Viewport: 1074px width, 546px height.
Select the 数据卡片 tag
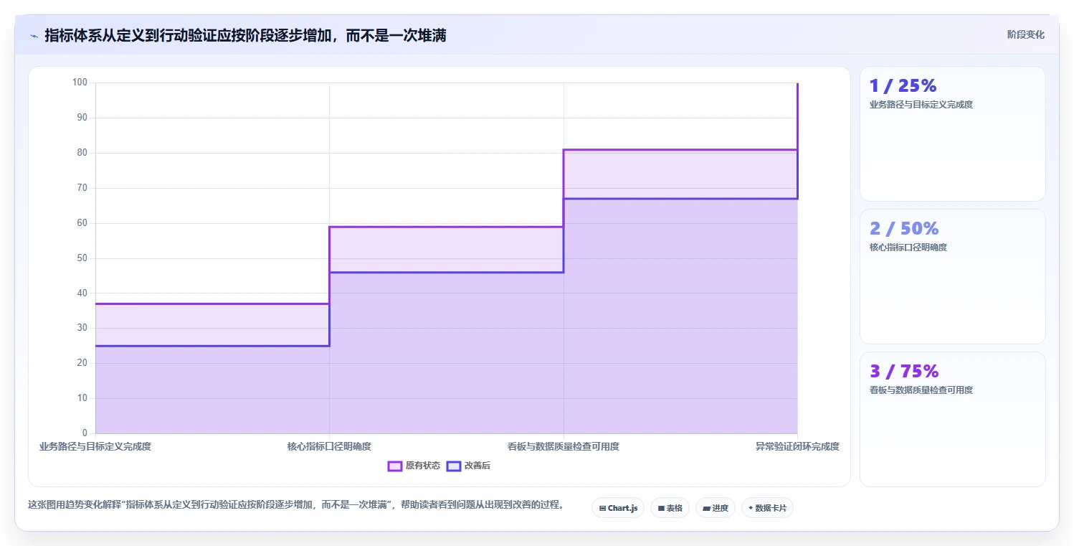(767, 508)
